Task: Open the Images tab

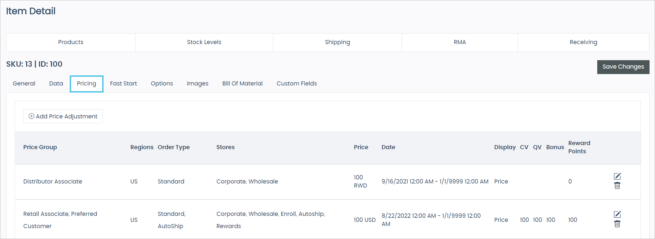Action: click(x=198, y=84)
